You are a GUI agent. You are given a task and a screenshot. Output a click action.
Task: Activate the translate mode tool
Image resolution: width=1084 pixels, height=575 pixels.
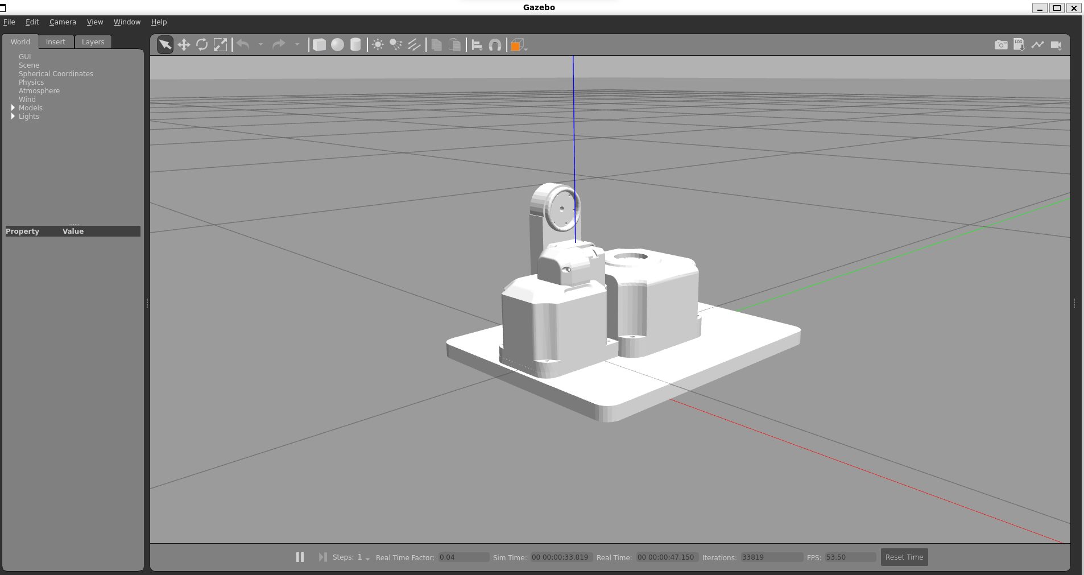pos(184,45)
